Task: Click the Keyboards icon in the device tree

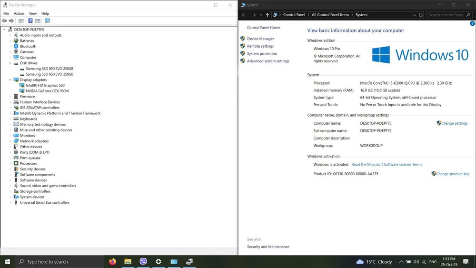Action: coord(16,119)
